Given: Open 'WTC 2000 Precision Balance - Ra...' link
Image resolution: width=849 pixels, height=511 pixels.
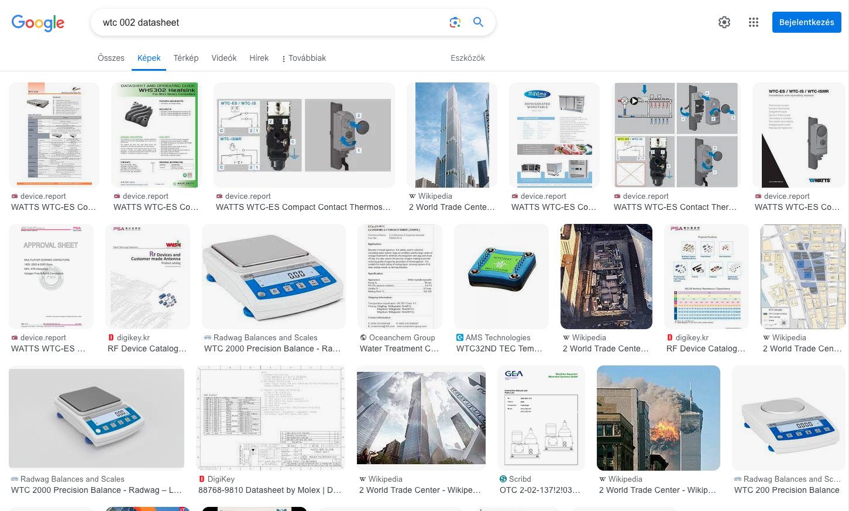Looking at the screenshot, I should [x=272, y=348].
